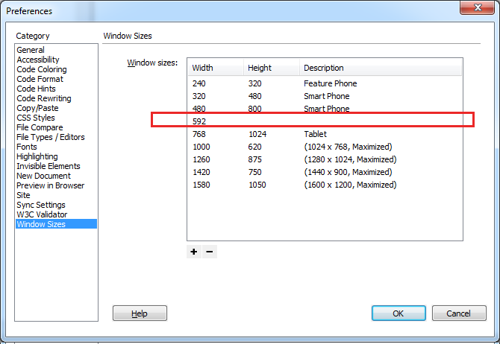500x344 pixels.
Task: Click the Description column header
Action: click(381, 68)
